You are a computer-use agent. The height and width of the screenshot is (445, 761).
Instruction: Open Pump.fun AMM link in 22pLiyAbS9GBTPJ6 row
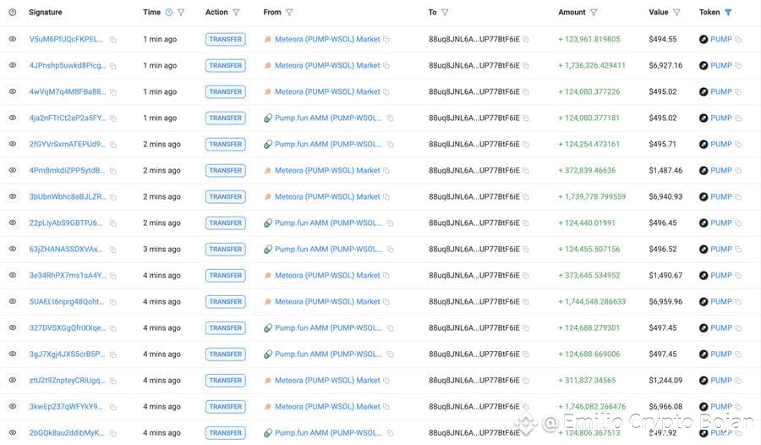[328, 223]
